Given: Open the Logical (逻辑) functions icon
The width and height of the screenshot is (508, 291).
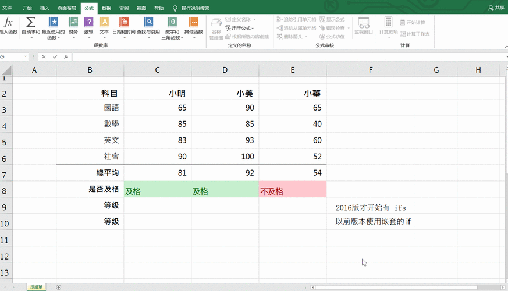Looking at the screenshot, I should click(x=89, y=22).
